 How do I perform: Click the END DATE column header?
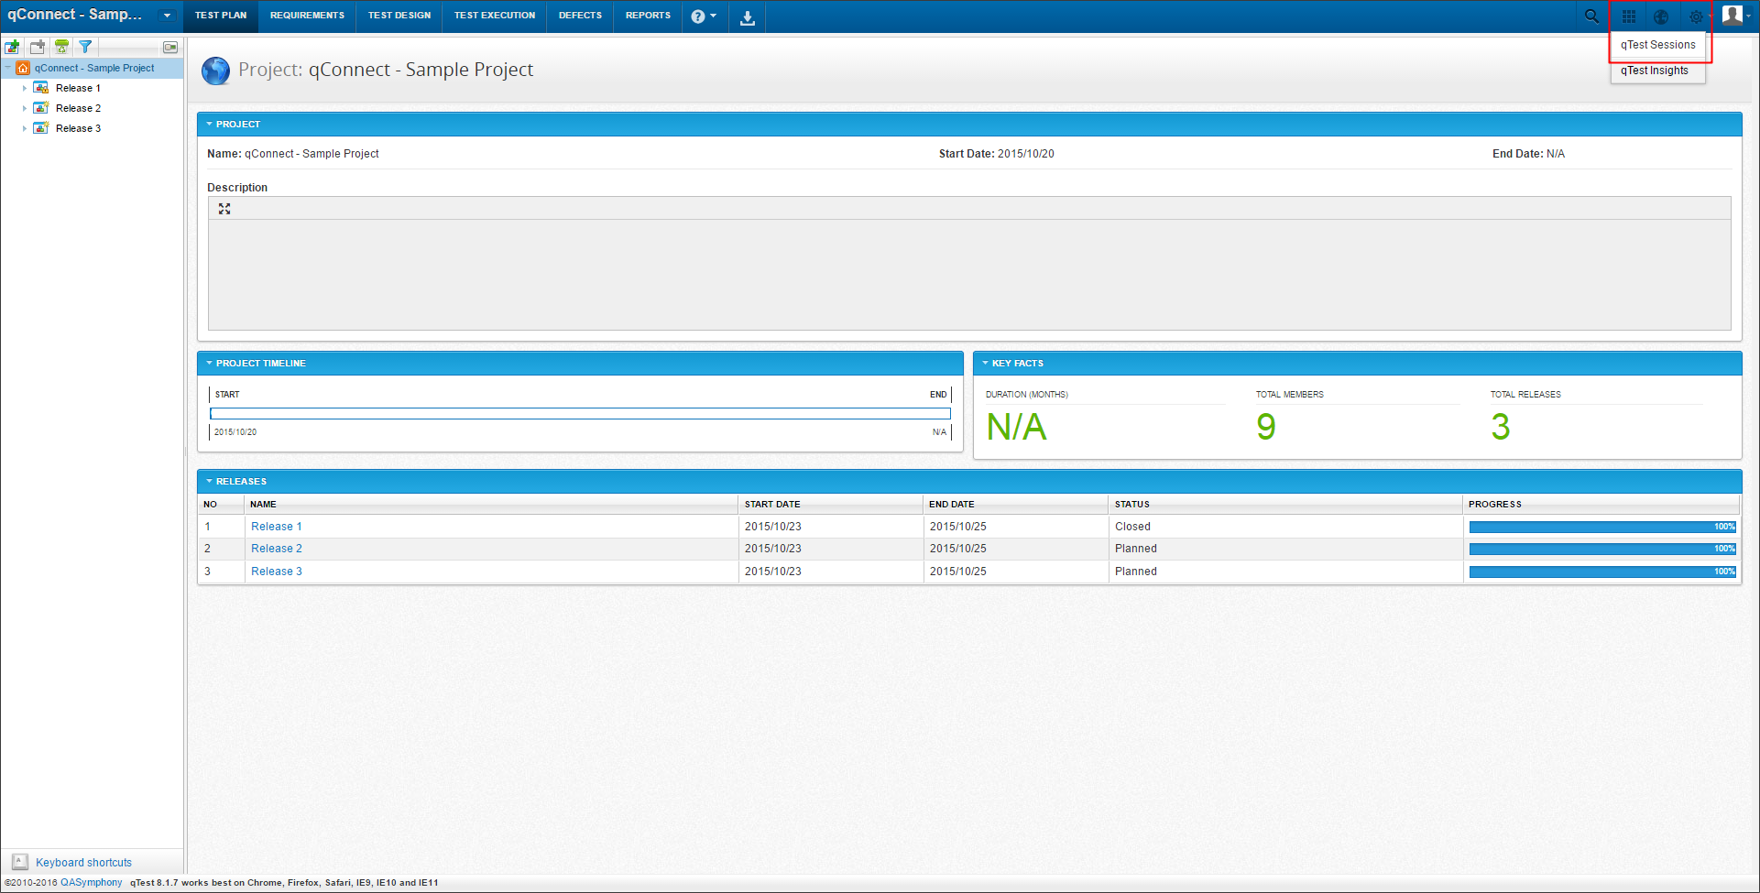coord(1016,505)
